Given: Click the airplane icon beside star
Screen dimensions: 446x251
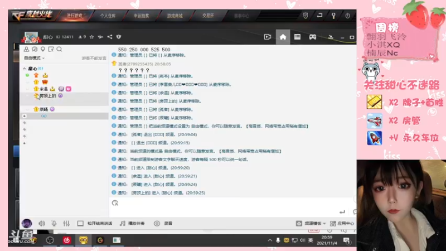Looking at the screenshot, I should click(100, 37).
